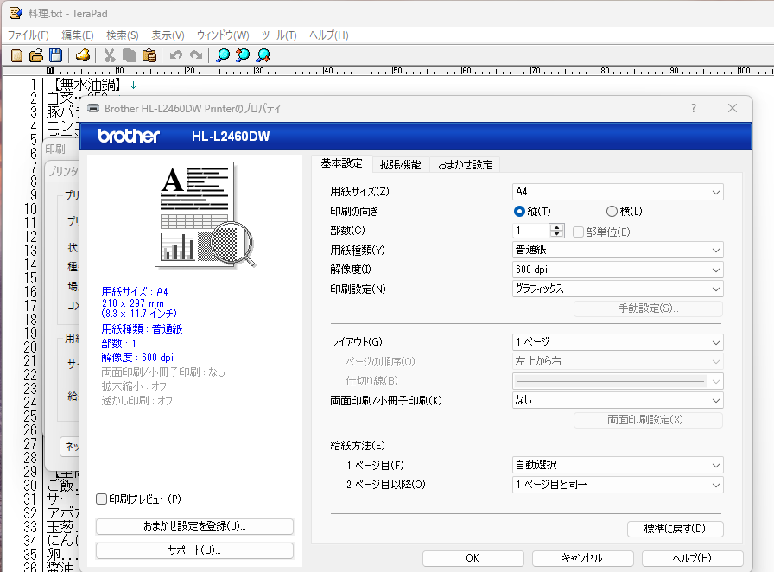Screen dimensions: 774x572
Task: Switch to the 拡張機能 tab
Action: point(400,164)
